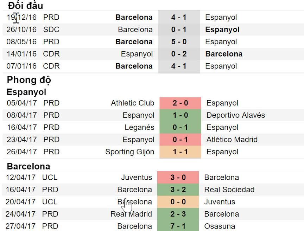Open Leganés team link
Image resolution: width=304 pixels, height=231 pixels.
[139, 127]
